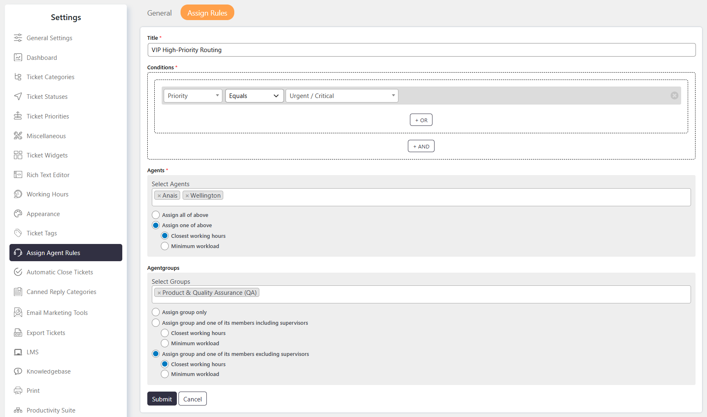Image resolution: width=707 pixels, height=417 pixels.
Task: Add an AND condition group
Action: pyautogui.click(x=421, y=146)
